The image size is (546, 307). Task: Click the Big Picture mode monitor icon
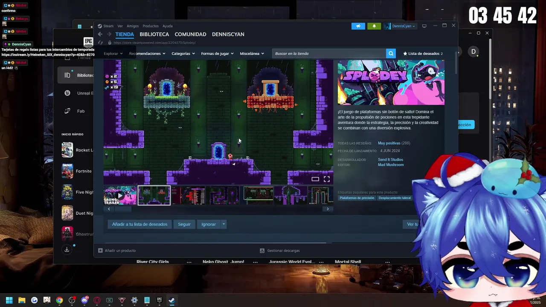click(424, 26)
